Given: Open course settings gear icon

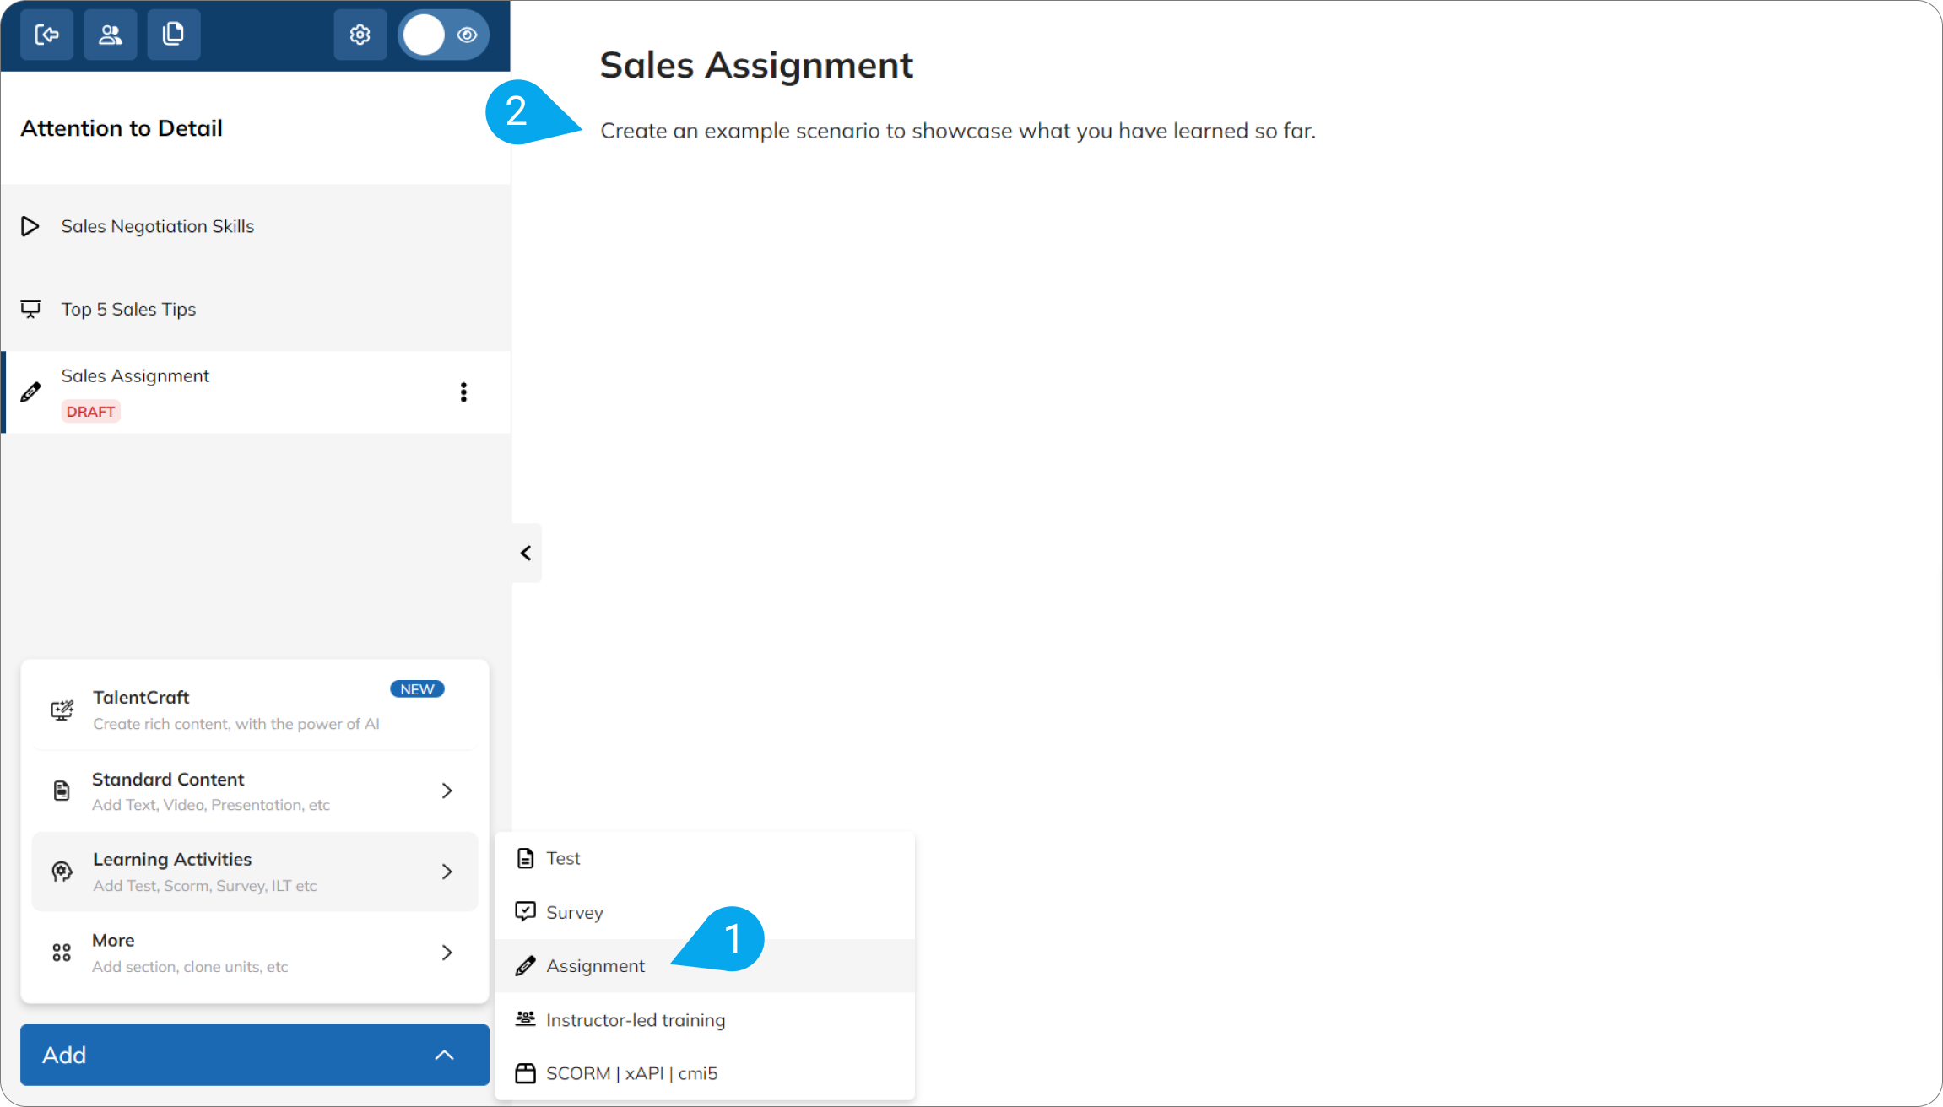Looking at the screenshot, I should click(360, 35).
